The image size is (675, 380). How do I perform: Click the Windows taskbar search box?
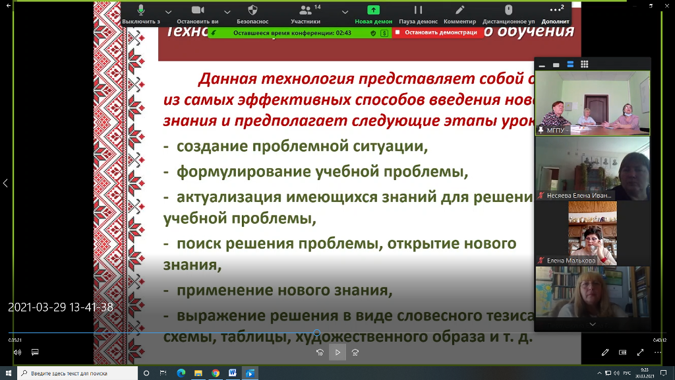(x=79, y=373)
